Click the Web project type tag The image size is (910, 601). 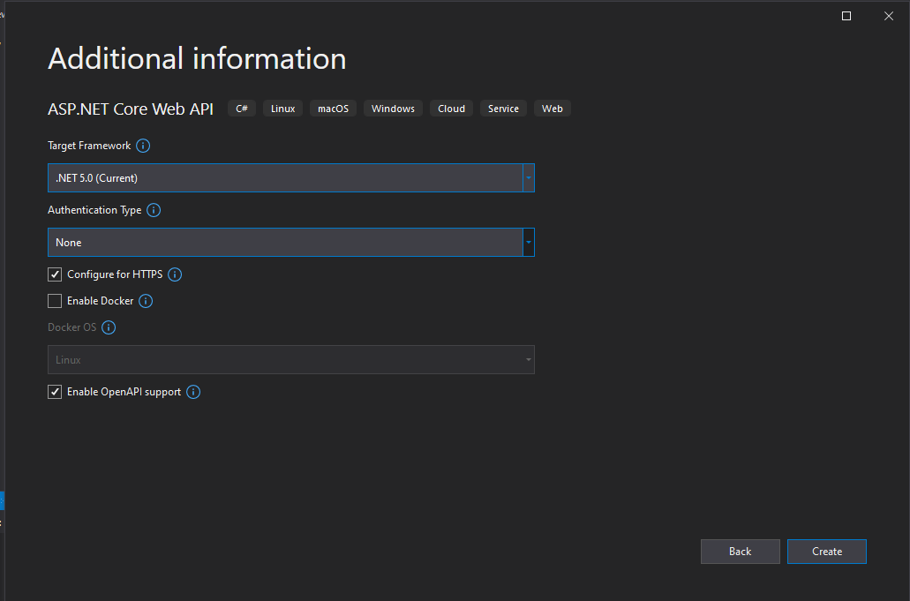[x=552, y=109]
